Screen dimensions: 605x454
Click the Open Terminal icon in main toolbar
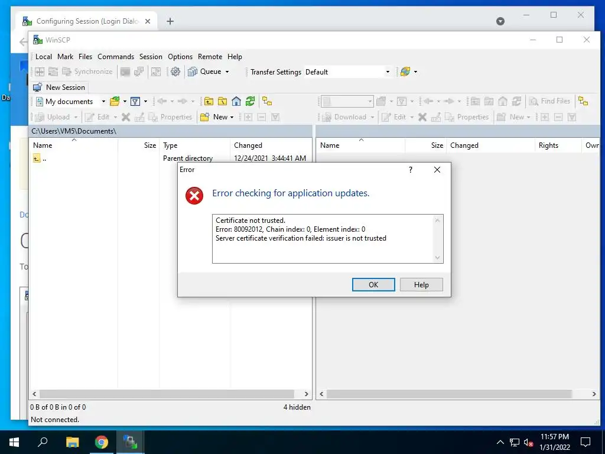pos(125,72)
